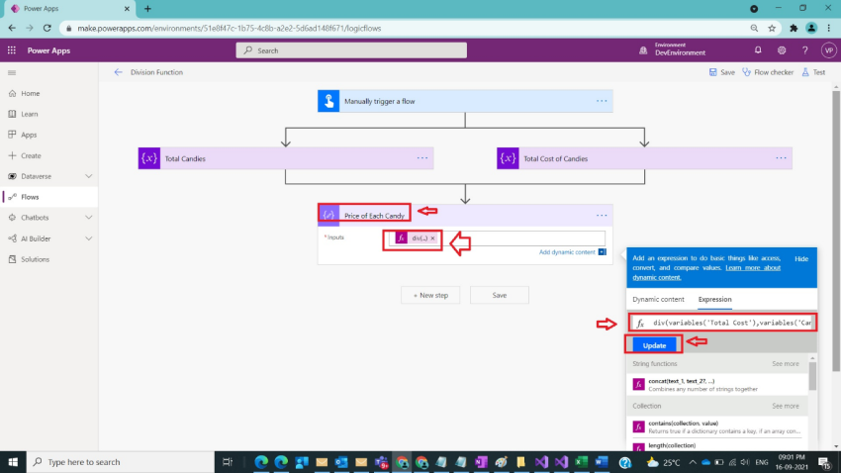Open the Manually trigger a flow options ellipsis
The image size is (841, 473).
(x=602, y=101)
